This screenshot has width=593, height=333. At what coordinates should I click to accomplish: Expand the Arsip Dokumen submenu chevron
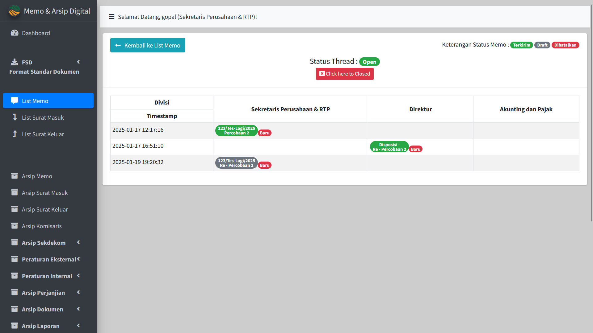coord(78,309)
